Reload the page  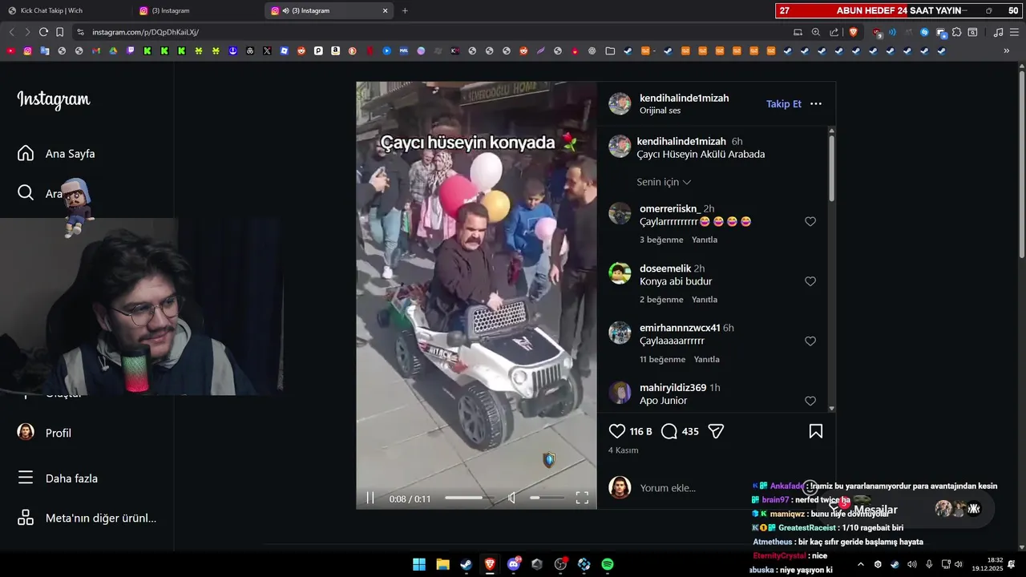coord(43,32)
